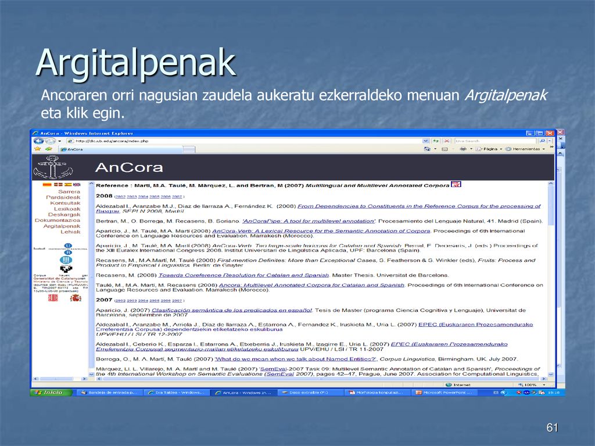Image resolution: width=595 pixels, height=446 pixels.
Task: Open the Pardaideak menu link
Action: pos(63,197)
